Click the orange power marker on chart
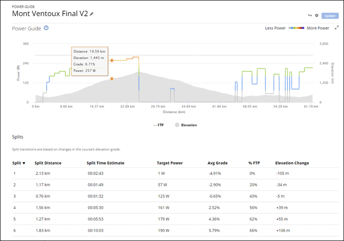 [x=112, y=60]
